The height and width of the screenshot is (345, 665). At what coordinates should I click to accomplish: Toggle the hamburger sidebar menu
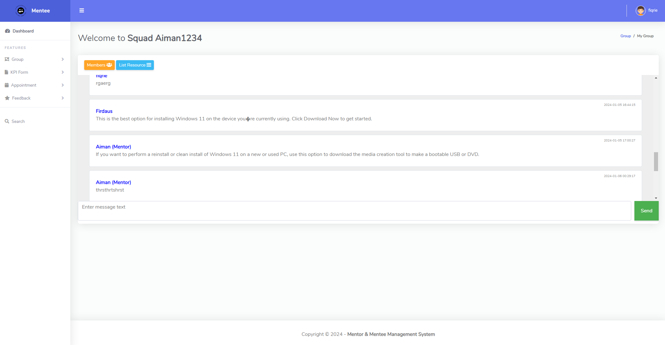click(82, 10)
